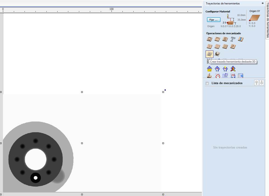Click the blue arrow panel icon

click(241, 76)
